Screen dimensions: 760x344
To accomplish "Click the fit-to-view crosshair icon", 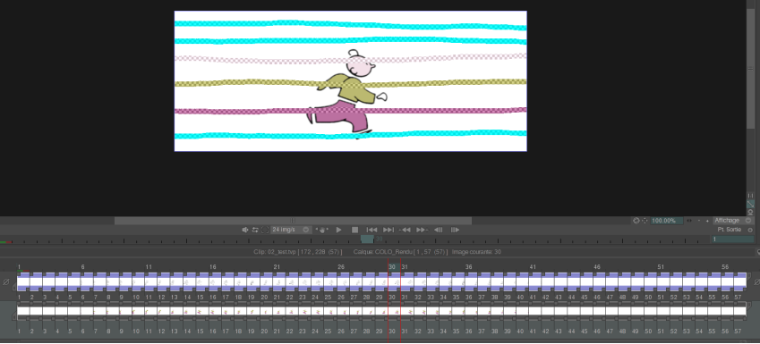I will pos(645,221).
